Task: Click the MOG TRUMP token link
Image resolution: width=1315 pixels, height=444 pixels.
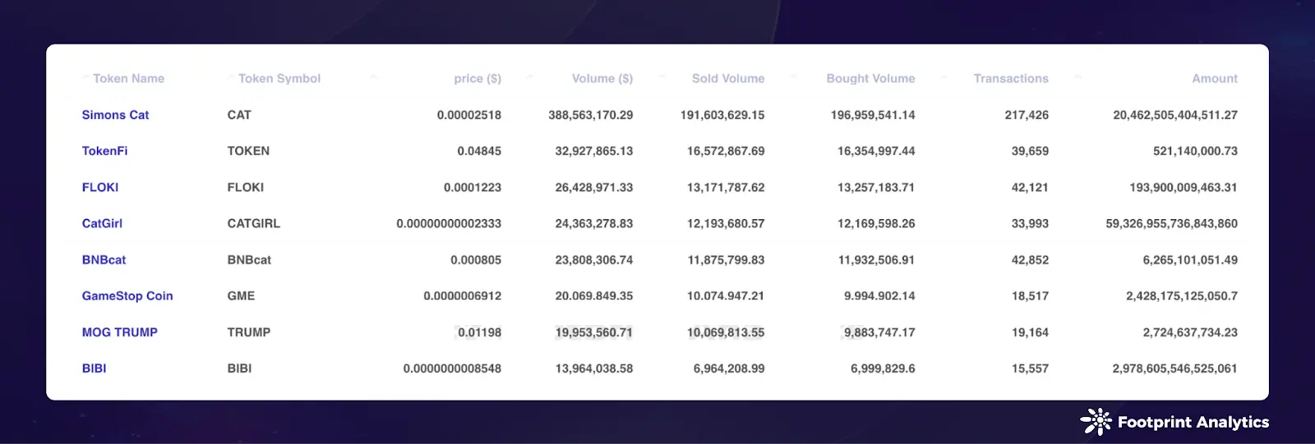Action: 119,332
